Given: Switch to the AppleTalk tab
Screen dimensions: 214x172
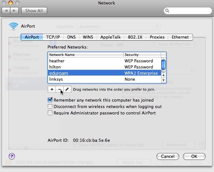Looking at the screenshot, I should [110, 37].
